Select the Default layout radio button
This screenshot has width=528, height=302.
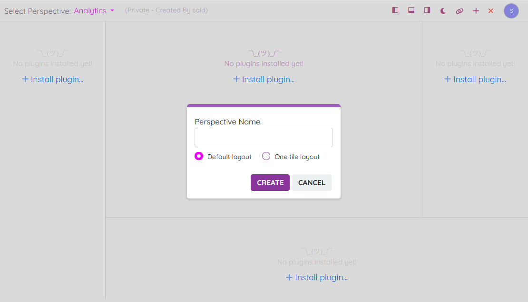199,156
